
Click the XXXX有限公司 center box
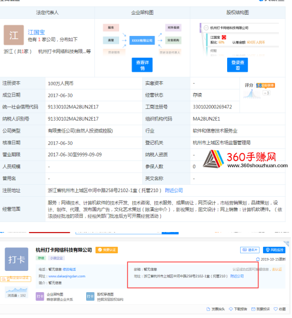pyautogui.click(x=142, y=41)
